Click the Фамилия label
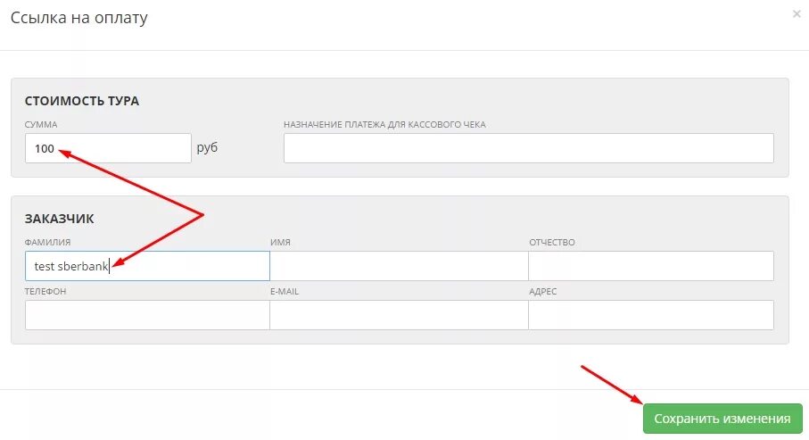809x440 pixels. [47, 242]
